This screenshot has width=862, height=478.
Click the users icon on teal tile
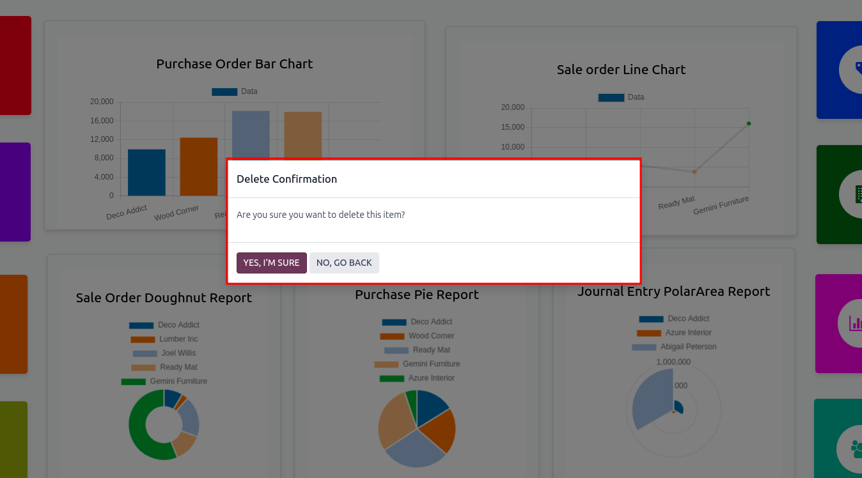856,449
